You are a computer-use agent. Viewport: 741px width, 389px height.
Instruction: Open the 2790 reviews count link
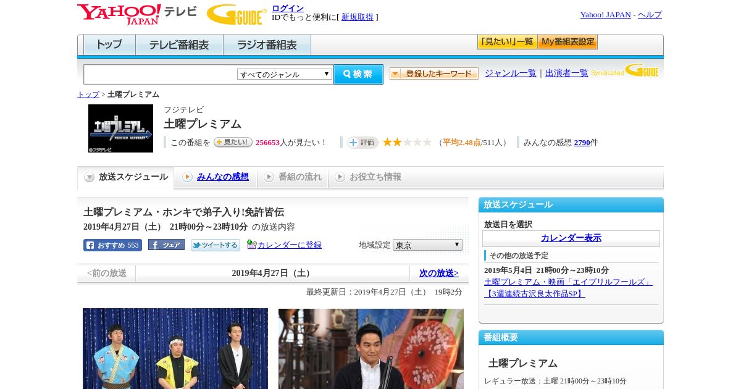click(x=582, y=143)
